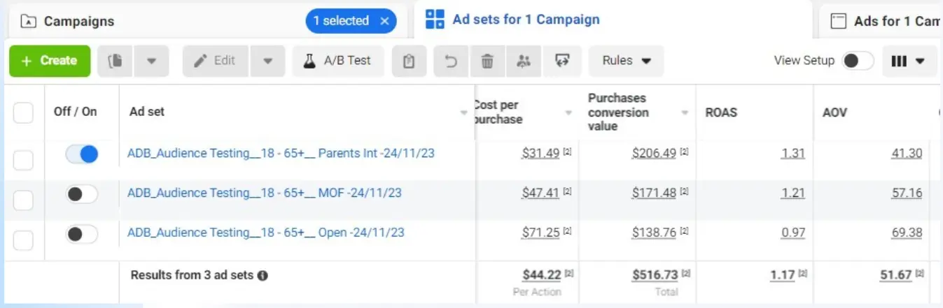Image resolution: width=943 pixels, height=308 pixels.
Task: Open the Parents Int ad set link
Action: [281, 153]
